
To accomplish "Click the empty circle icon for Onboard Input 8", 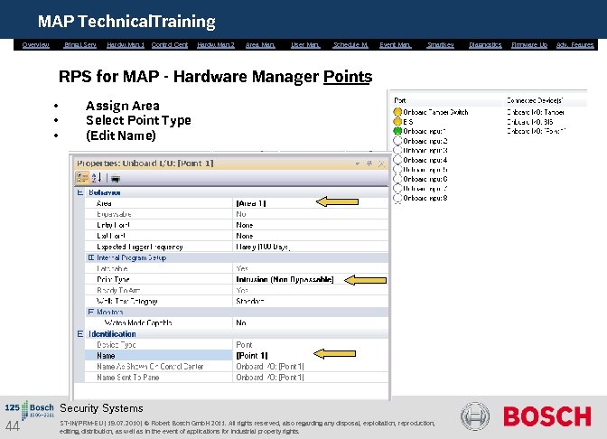I will 397,198.
